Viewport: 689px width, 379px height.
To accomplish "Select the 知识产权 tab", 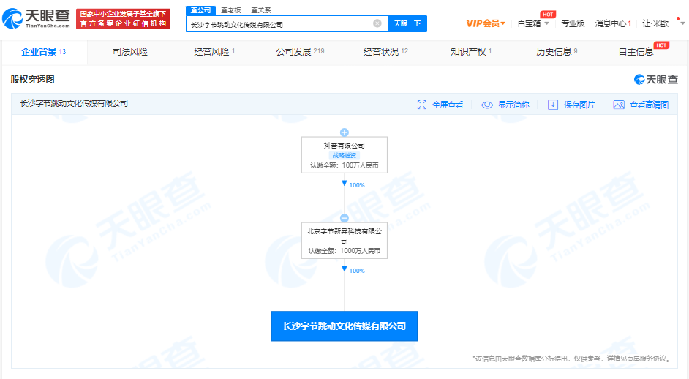I will 470,52.
